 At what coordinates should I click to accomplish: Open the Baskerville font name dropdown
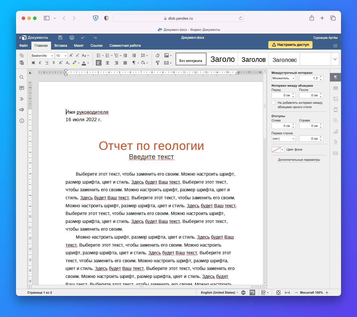click(x=42, y=56)
